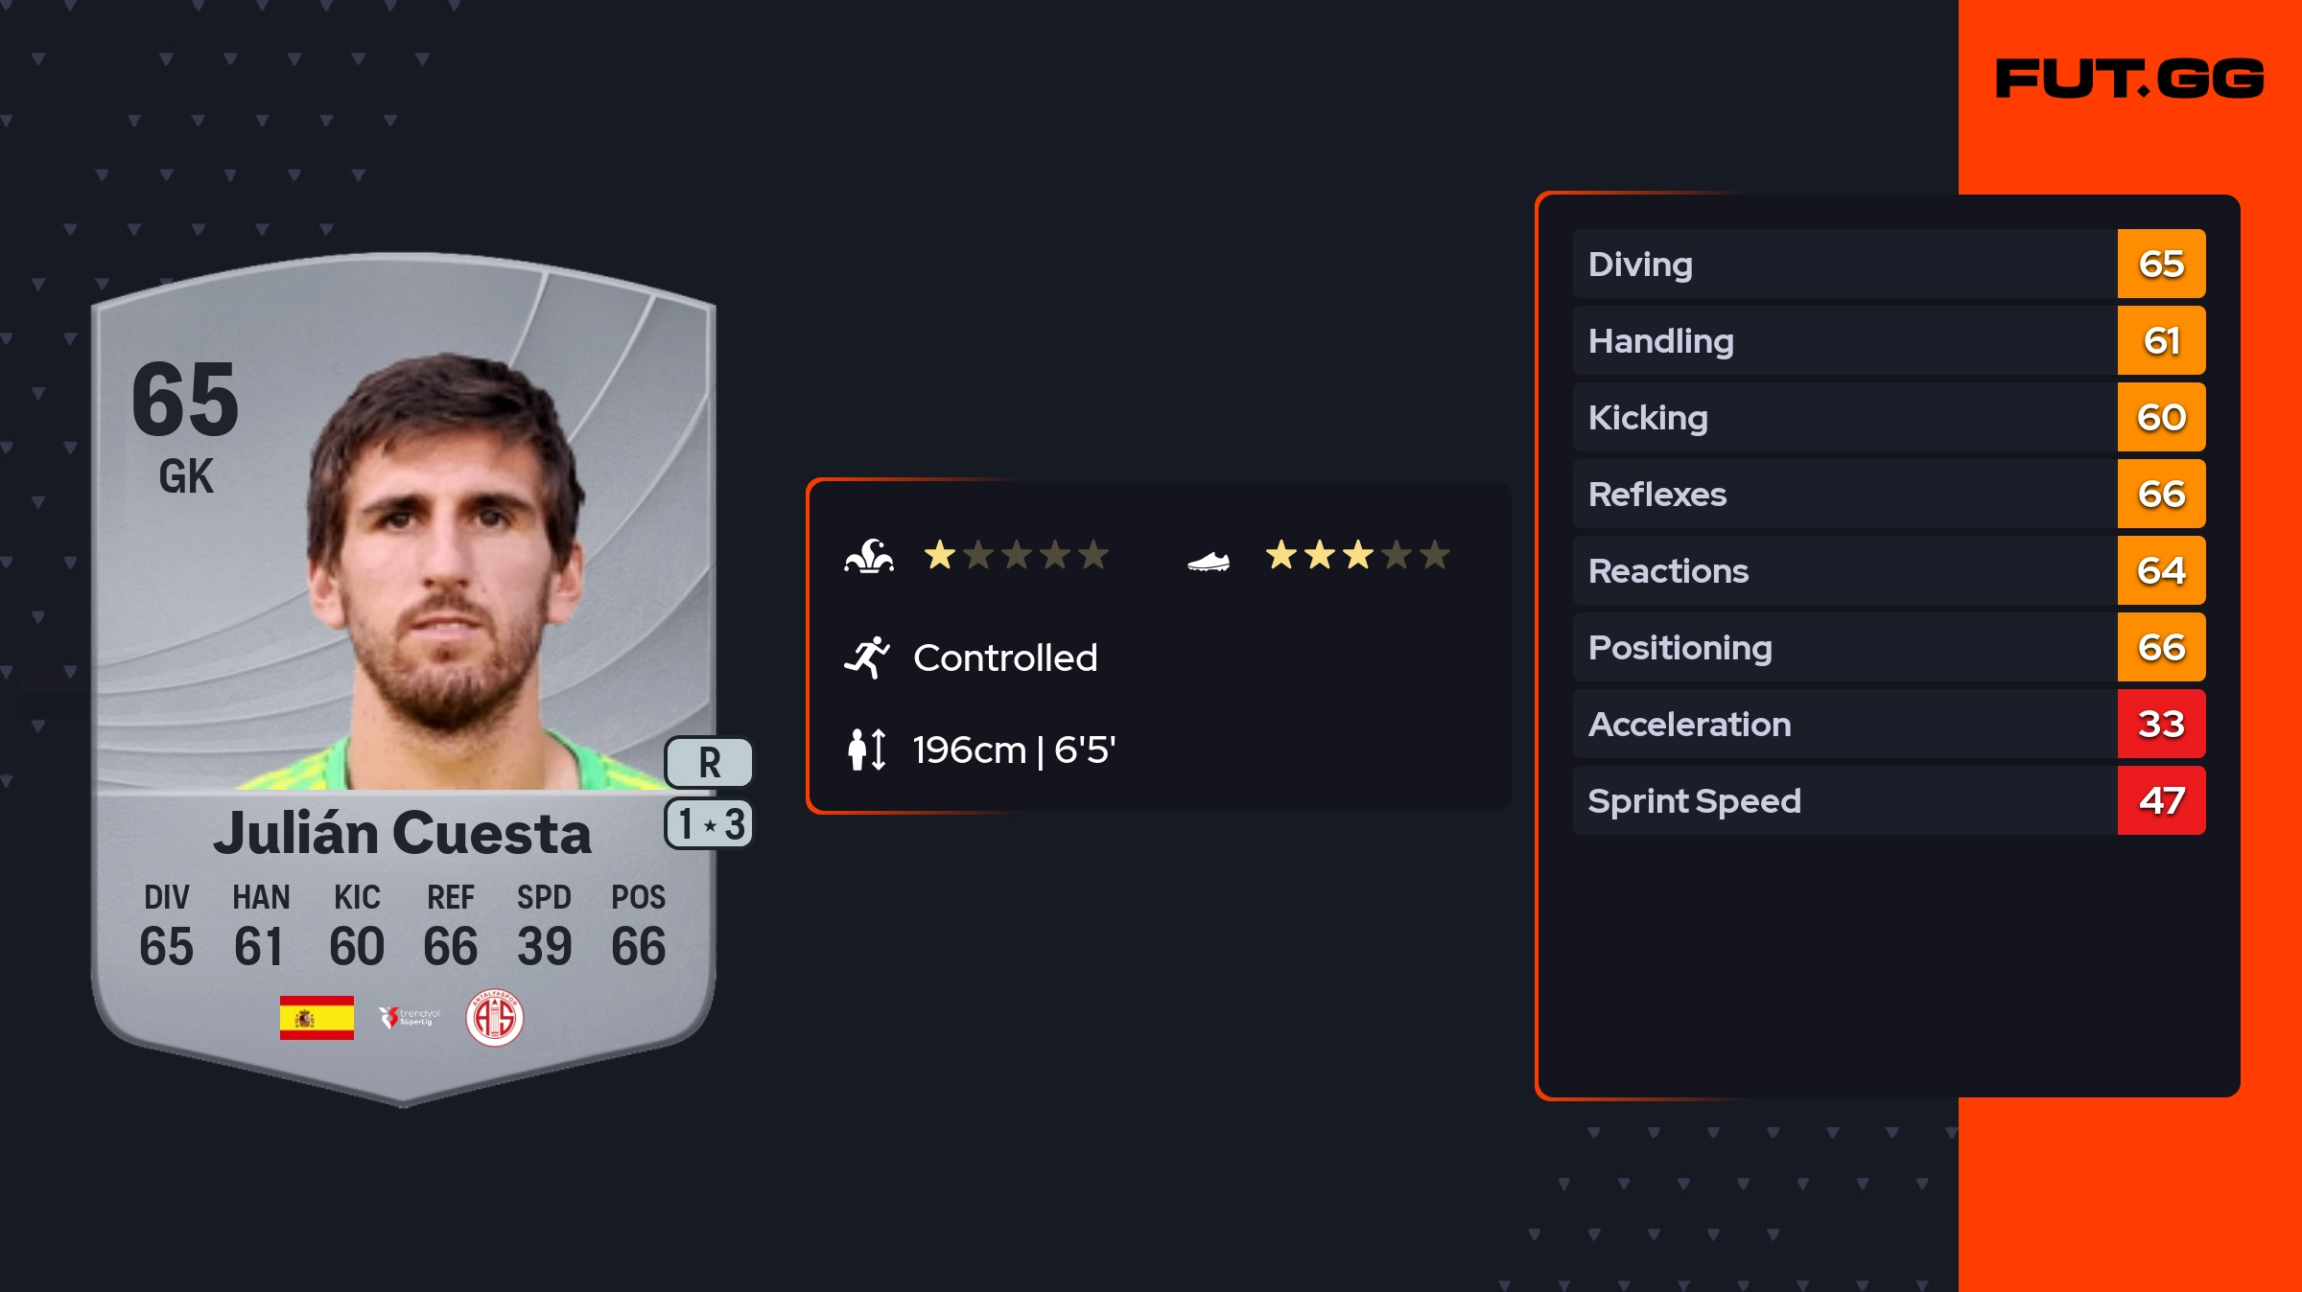Click the FUT.GG logo
This screenshot has width=2302, height=1292.
pyautogui.click(x=2129, y=79)
